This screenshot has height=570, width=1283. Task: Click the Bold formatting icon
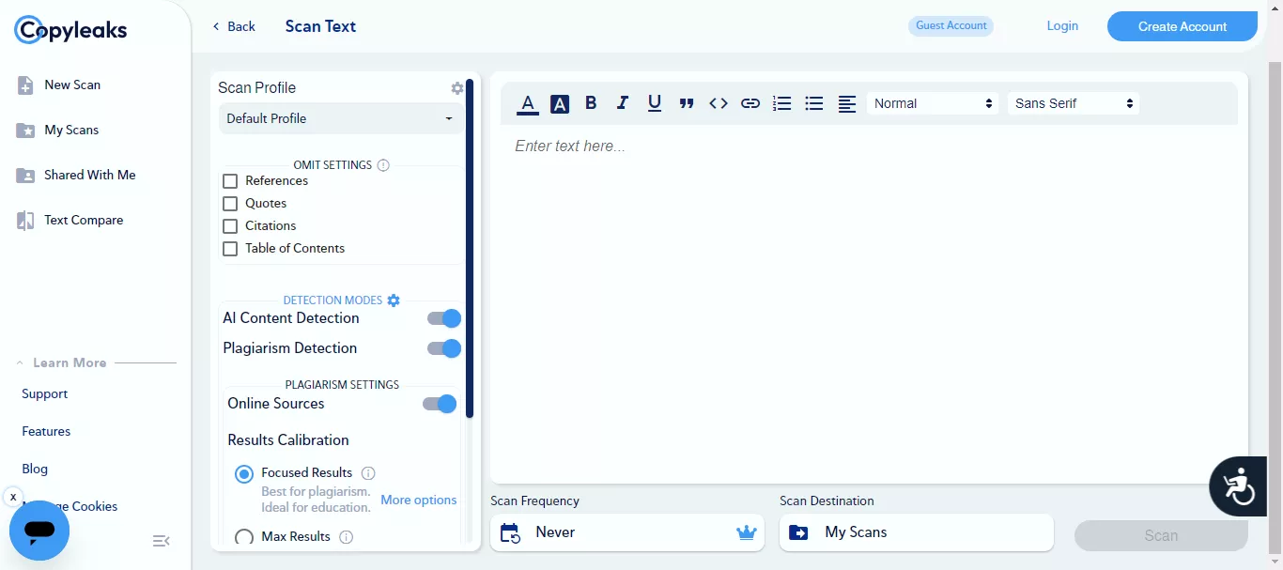coord(591,103)
